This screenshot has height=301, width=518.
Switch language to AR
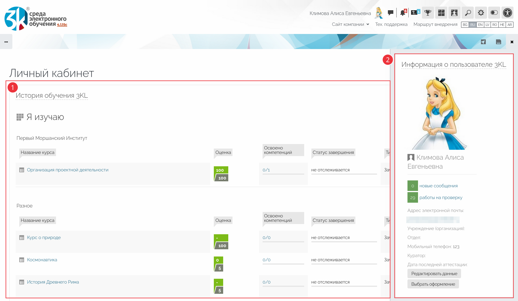[510, 25]
